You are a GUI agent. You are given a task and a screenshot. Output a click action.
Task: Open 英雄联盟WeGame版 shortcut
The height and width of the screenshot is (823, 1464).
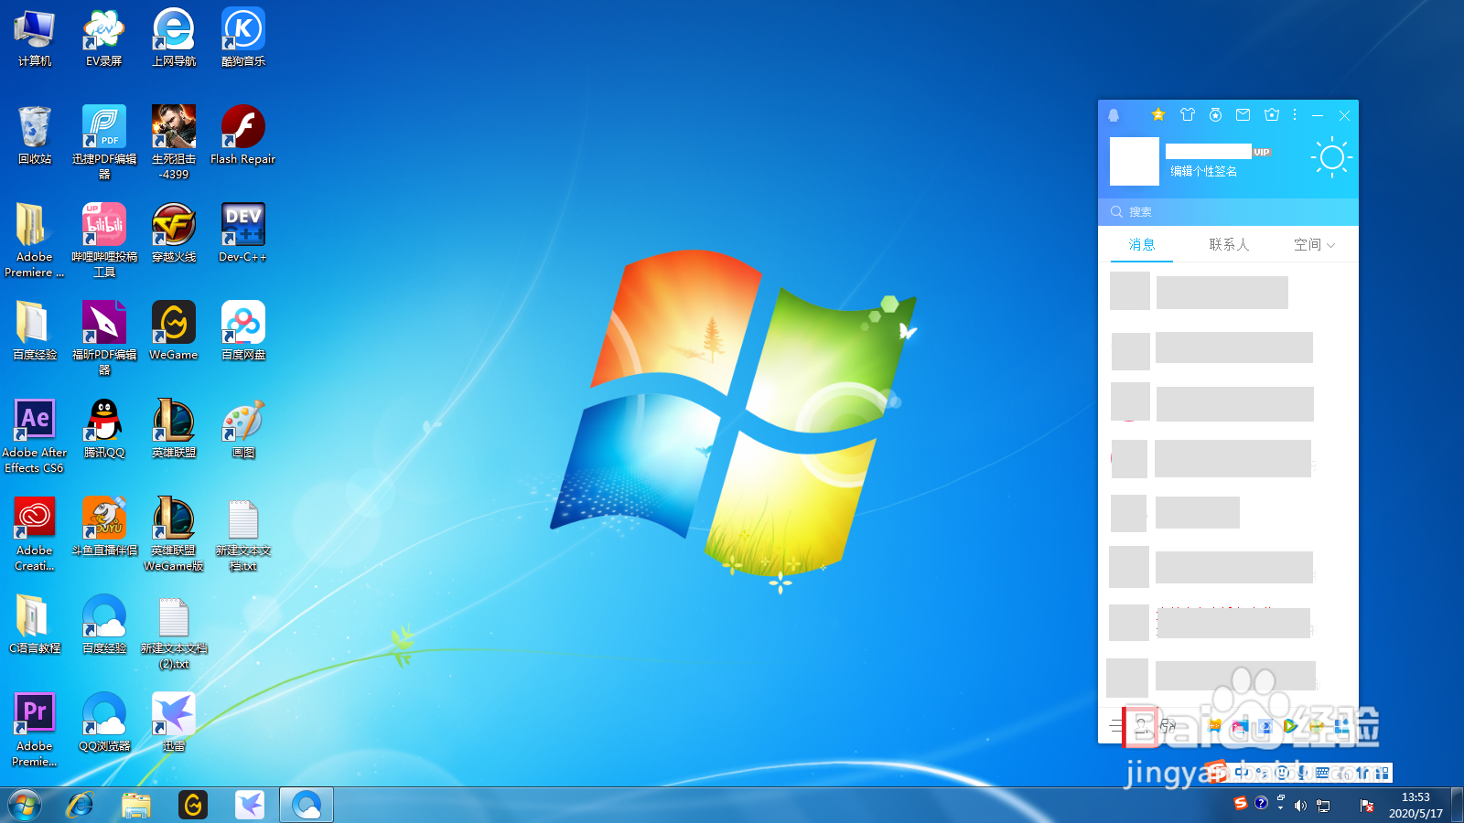[x=174, y=534]
